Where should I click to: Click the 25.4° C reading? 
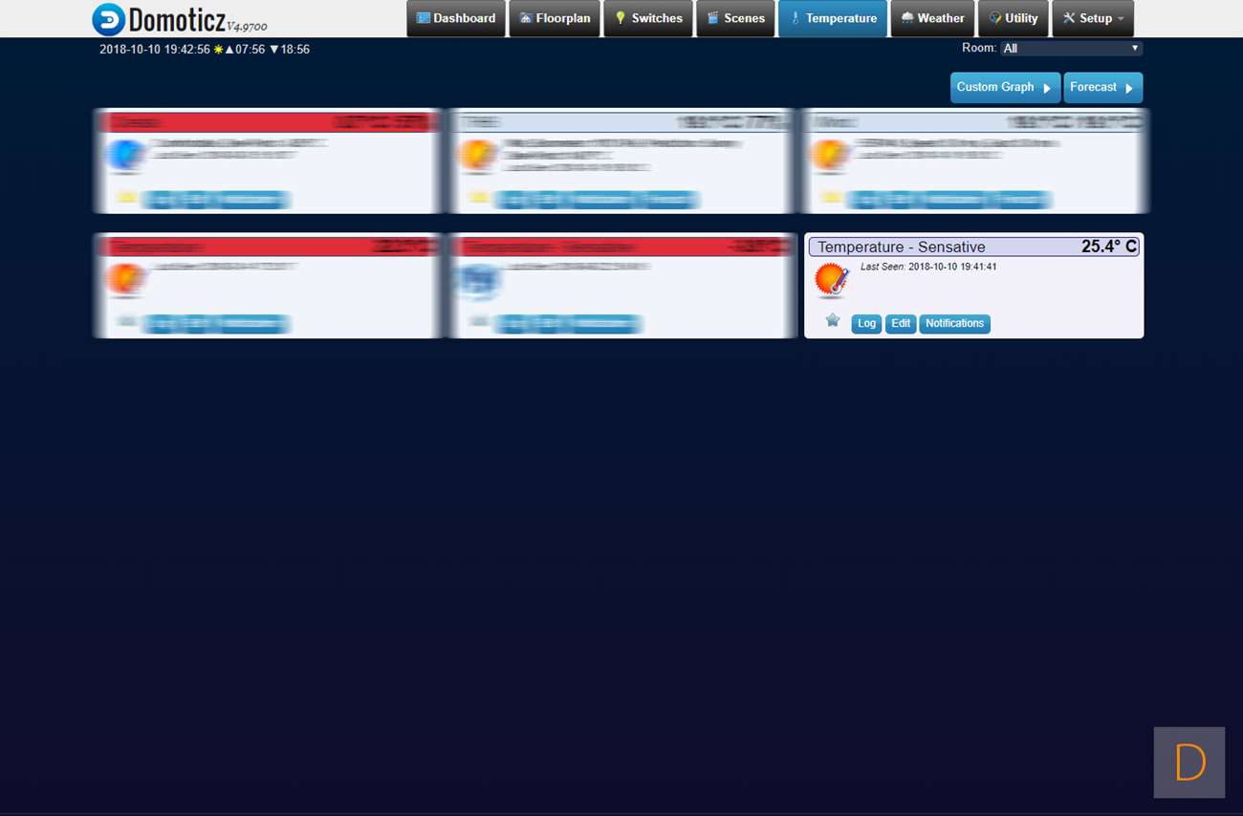(1109, 247)
